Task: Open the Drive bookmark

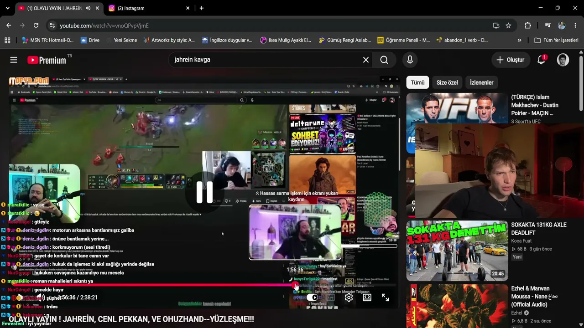Action: pos(90,40)
